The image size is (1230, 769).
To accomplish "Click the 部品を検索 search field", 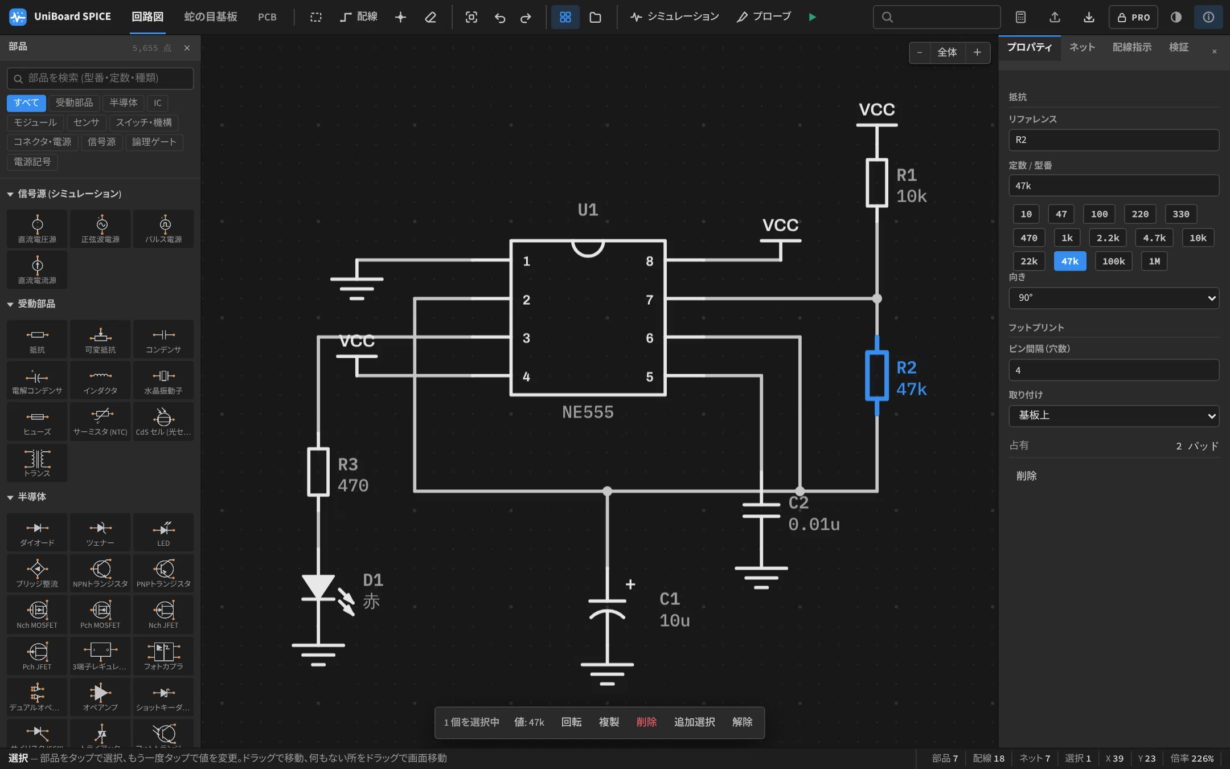I will click(x=100, y=78).
